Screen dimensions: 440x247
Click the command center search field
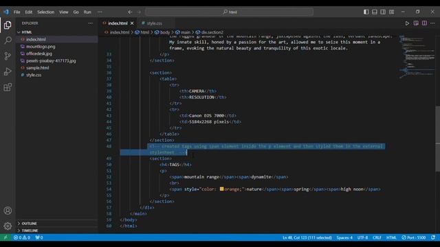tap(229, 12)
